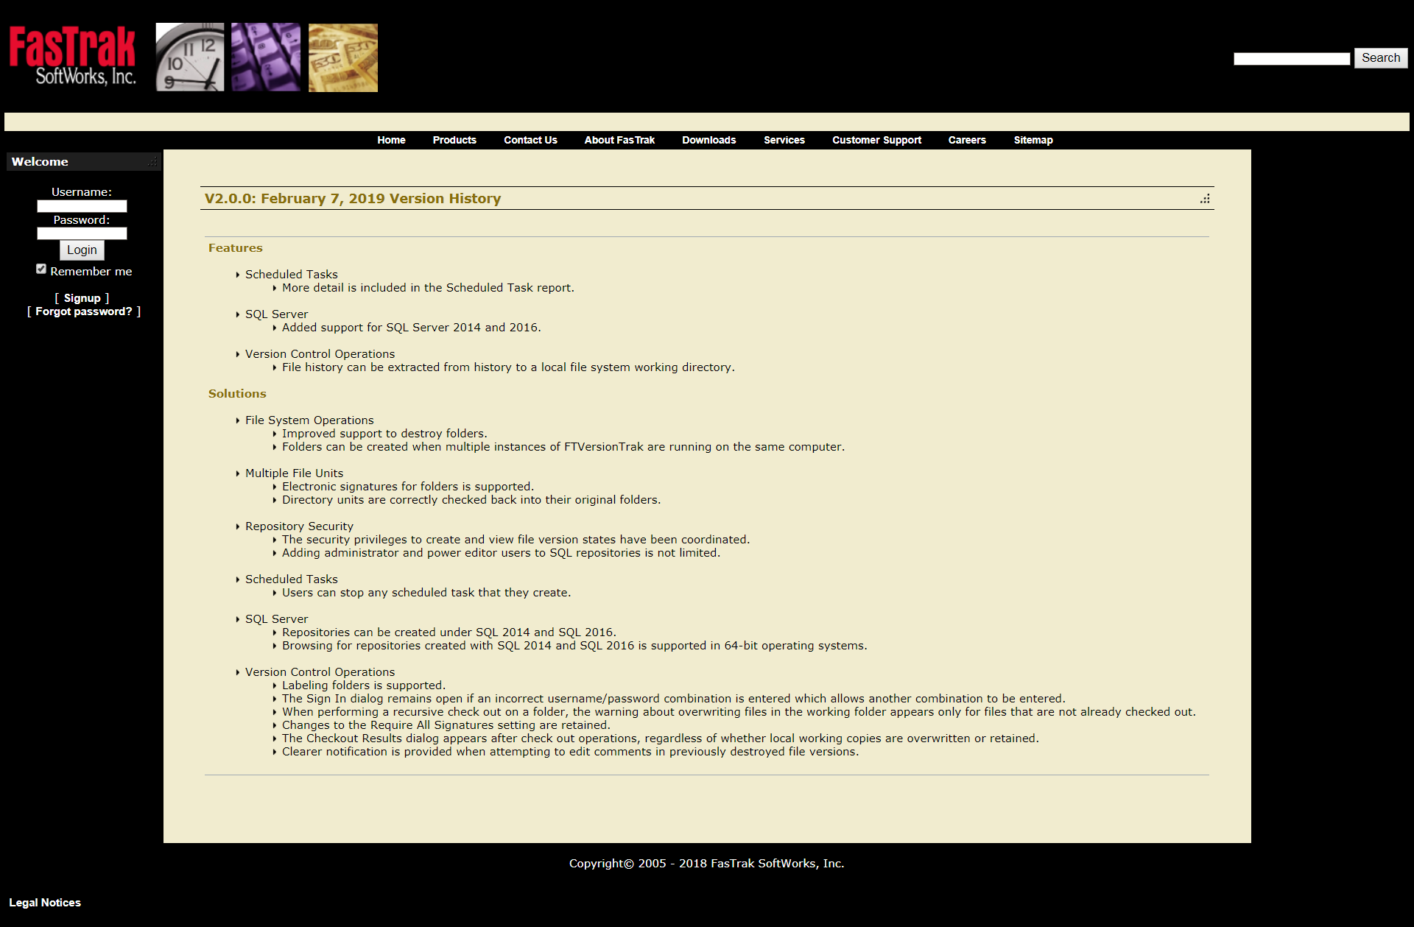
Task: Click SQL Server under Features
Action: click(x=277, y=314)
